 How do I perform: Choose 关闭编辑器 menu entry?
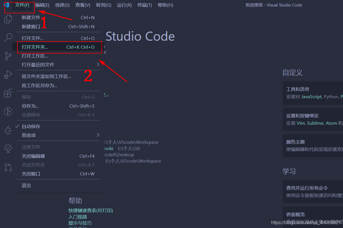tap(58, 156)
